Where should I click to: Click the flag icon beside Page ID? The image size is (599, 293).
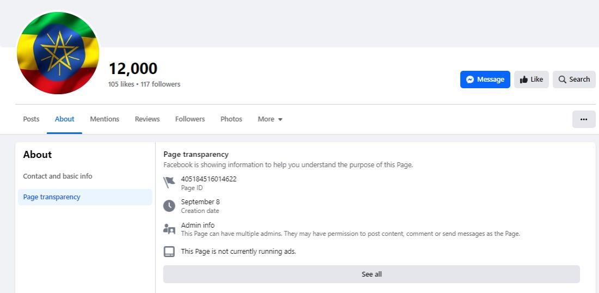169,182
